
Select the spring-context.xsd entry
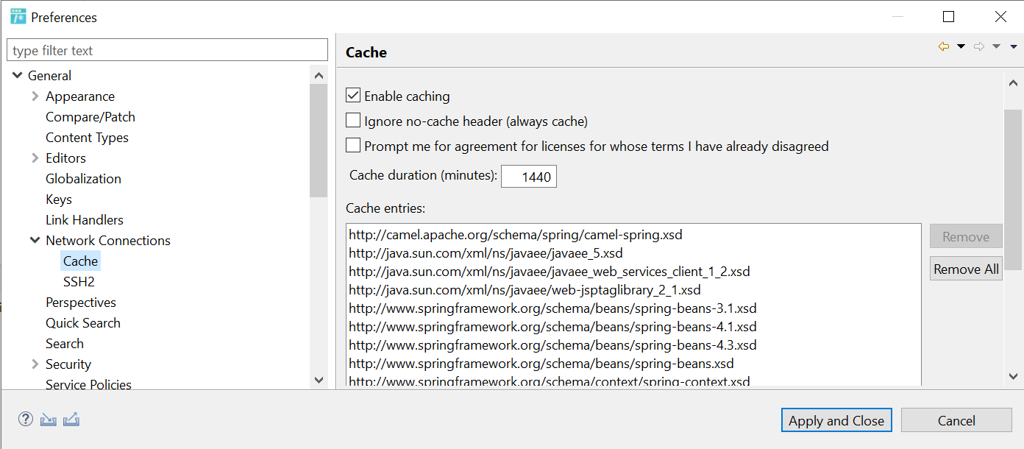[549, 381]
